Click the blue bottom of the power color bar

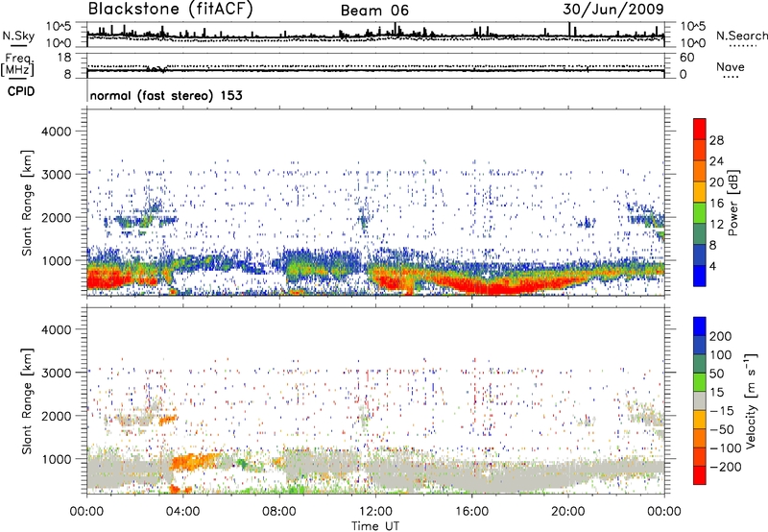click(x=700, y=276)
